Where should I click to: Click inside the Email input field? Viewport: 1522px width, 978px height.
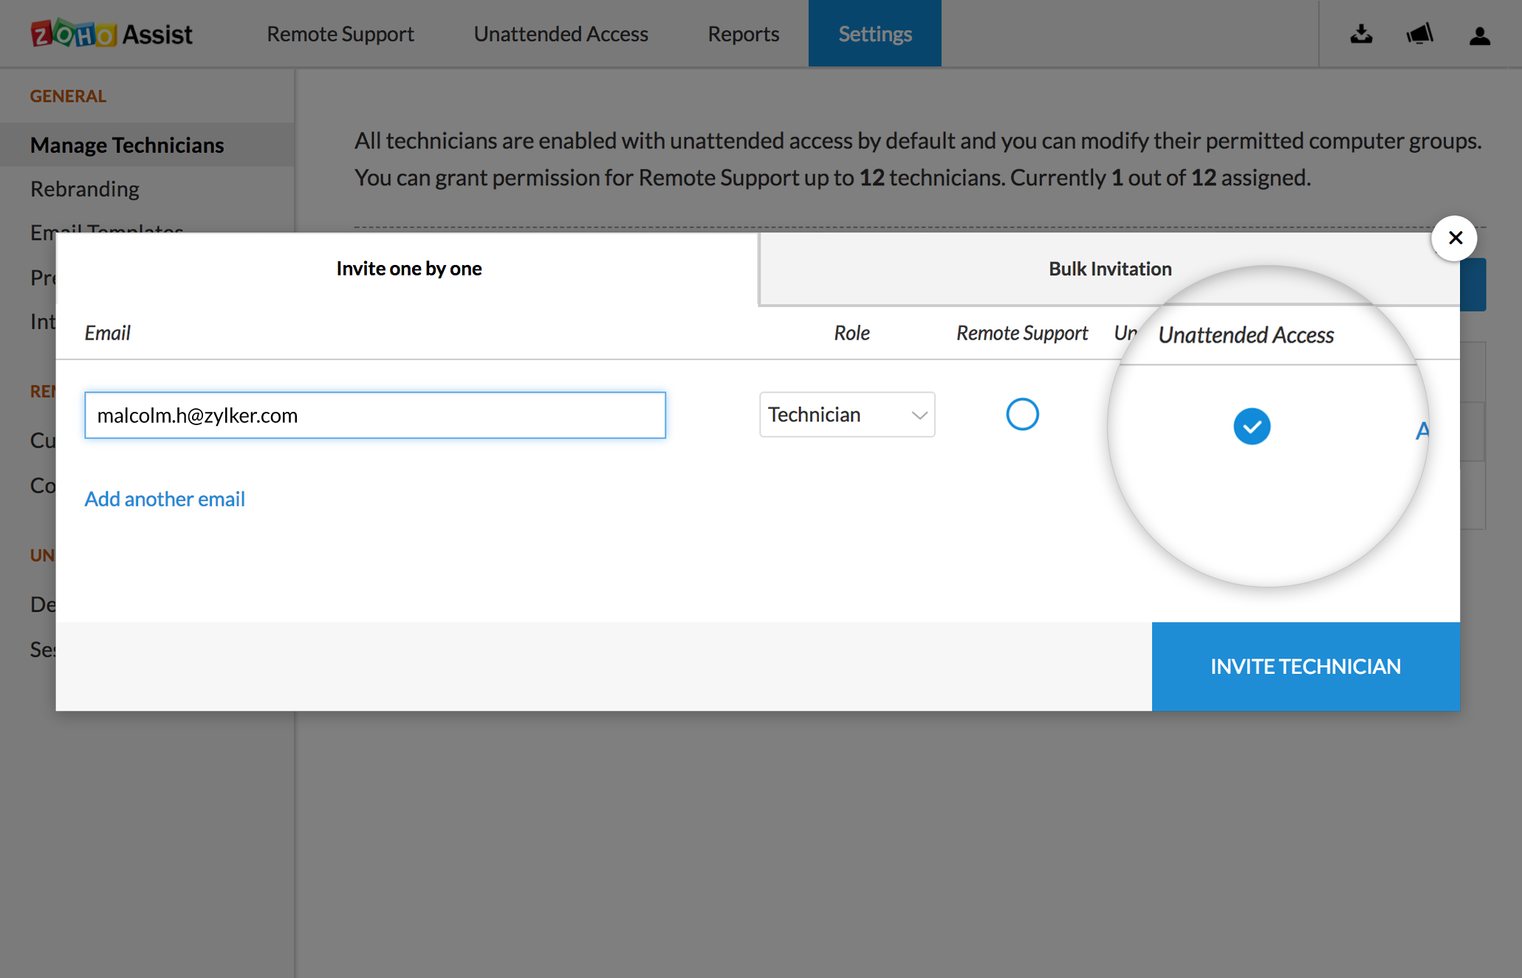click(374, 416)
